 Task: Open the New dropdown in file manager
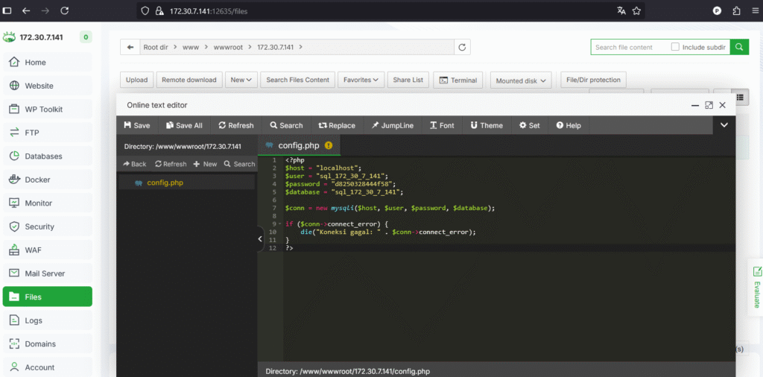241,80
